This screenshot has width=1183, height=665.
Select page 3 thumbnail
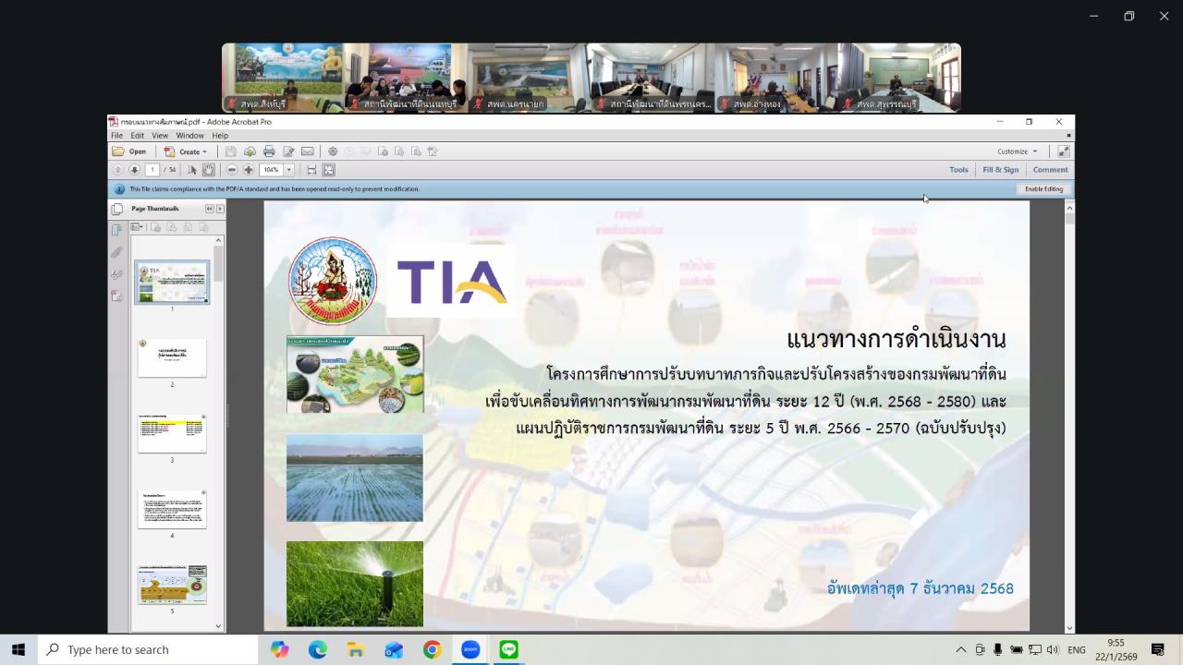pyautogui.click(x=172, y=434)
